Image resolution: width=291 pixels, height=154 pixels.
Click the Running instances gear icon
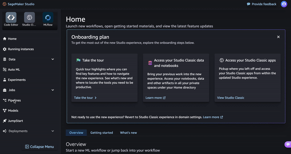point(5,49)
